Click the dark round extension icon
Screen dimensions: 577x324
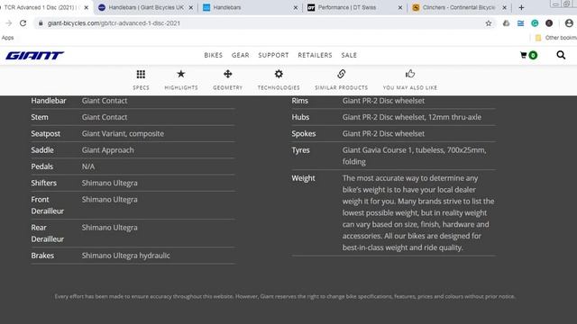pyautogui.click(x=549, y=23)
